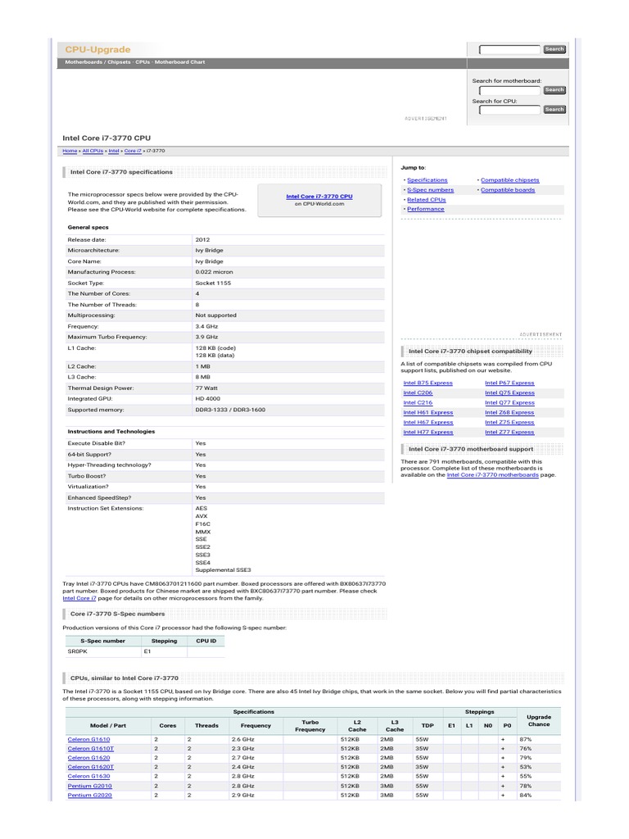Open Motherboards / Chipsets in navigation bar
Viewport: 629px width, 839px height.
pyautogui.click(x=97, y=62)
